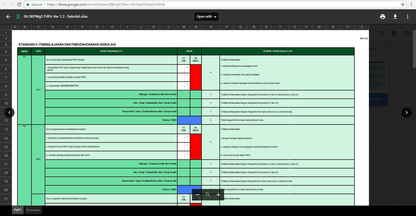Click the Excel file type icon
Image resolution: width=416 pixels, height=216 pixels.
coord(18,17)
